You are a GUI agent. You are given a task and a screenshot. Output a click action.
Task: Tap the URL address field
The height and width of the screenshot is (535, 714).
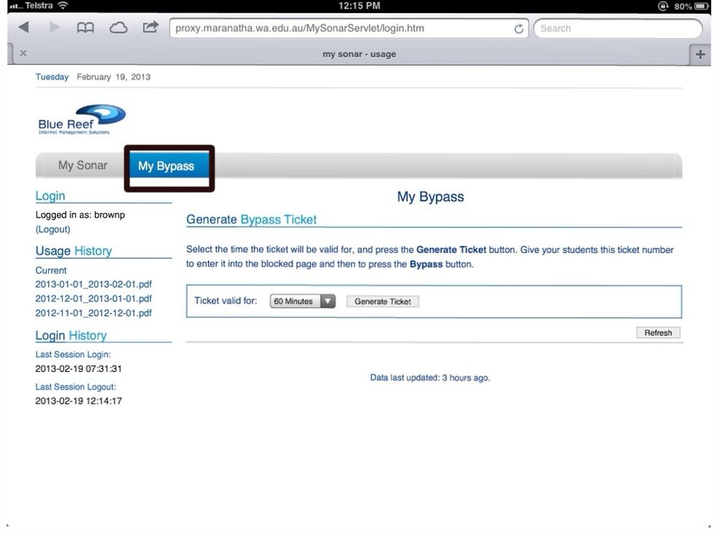pos(339,29)
